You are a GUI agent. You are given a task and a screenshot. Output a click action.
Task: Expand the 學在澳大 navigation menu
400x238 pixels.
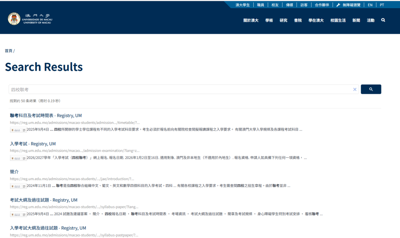316,20
